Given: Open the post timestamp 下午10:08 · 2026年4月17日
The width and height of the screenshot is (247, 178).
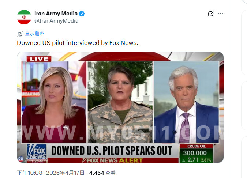Looking at the screenshot, I should coord(51,173).
